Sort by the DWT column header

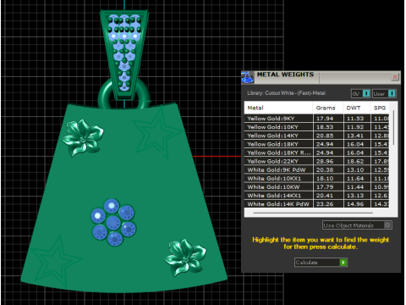point(357,108)
